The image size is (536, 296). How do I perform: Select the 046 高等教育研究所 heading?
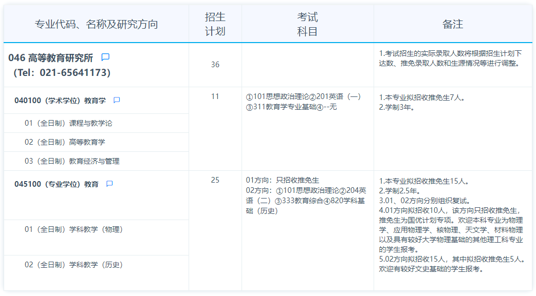coord(51,58)
